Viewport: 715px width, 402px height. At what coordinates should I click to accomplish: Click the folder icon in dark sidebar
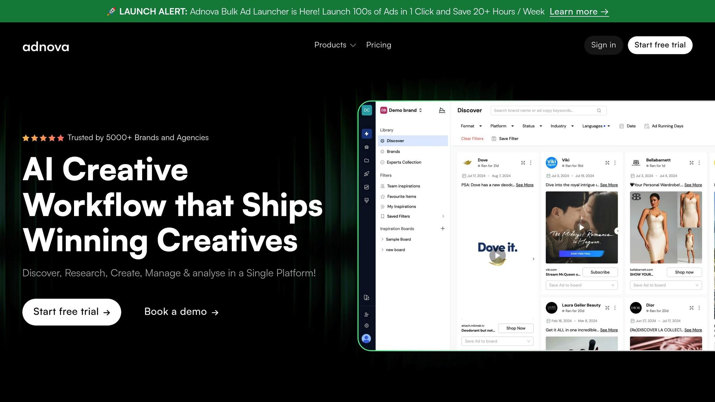[x=367, y=161]
